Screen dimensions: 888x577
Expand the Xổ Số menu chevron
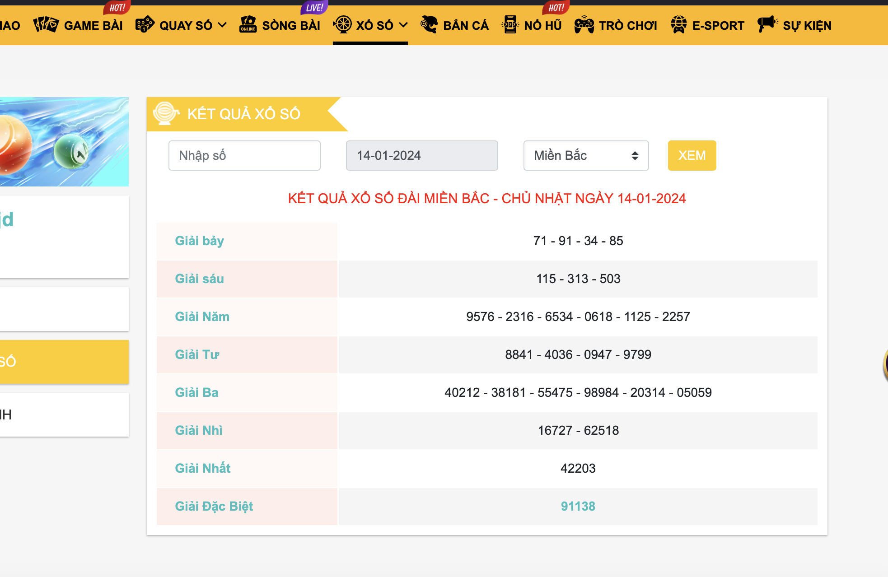[403, 25]
